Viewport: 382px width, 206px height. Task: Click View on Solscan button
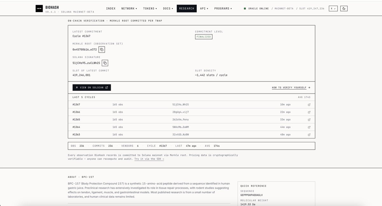point(92,88)
